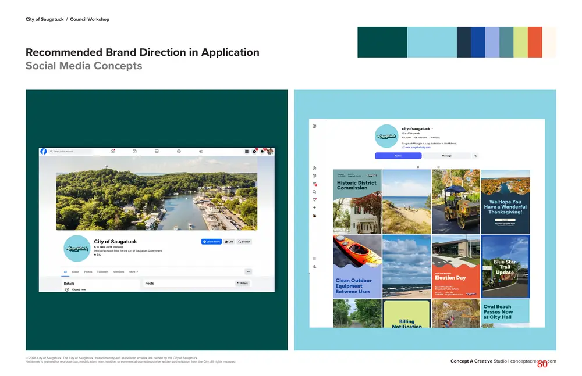Open Instagram search magnifier in the sidebar
Screen dimensions: 582x376
314,192
